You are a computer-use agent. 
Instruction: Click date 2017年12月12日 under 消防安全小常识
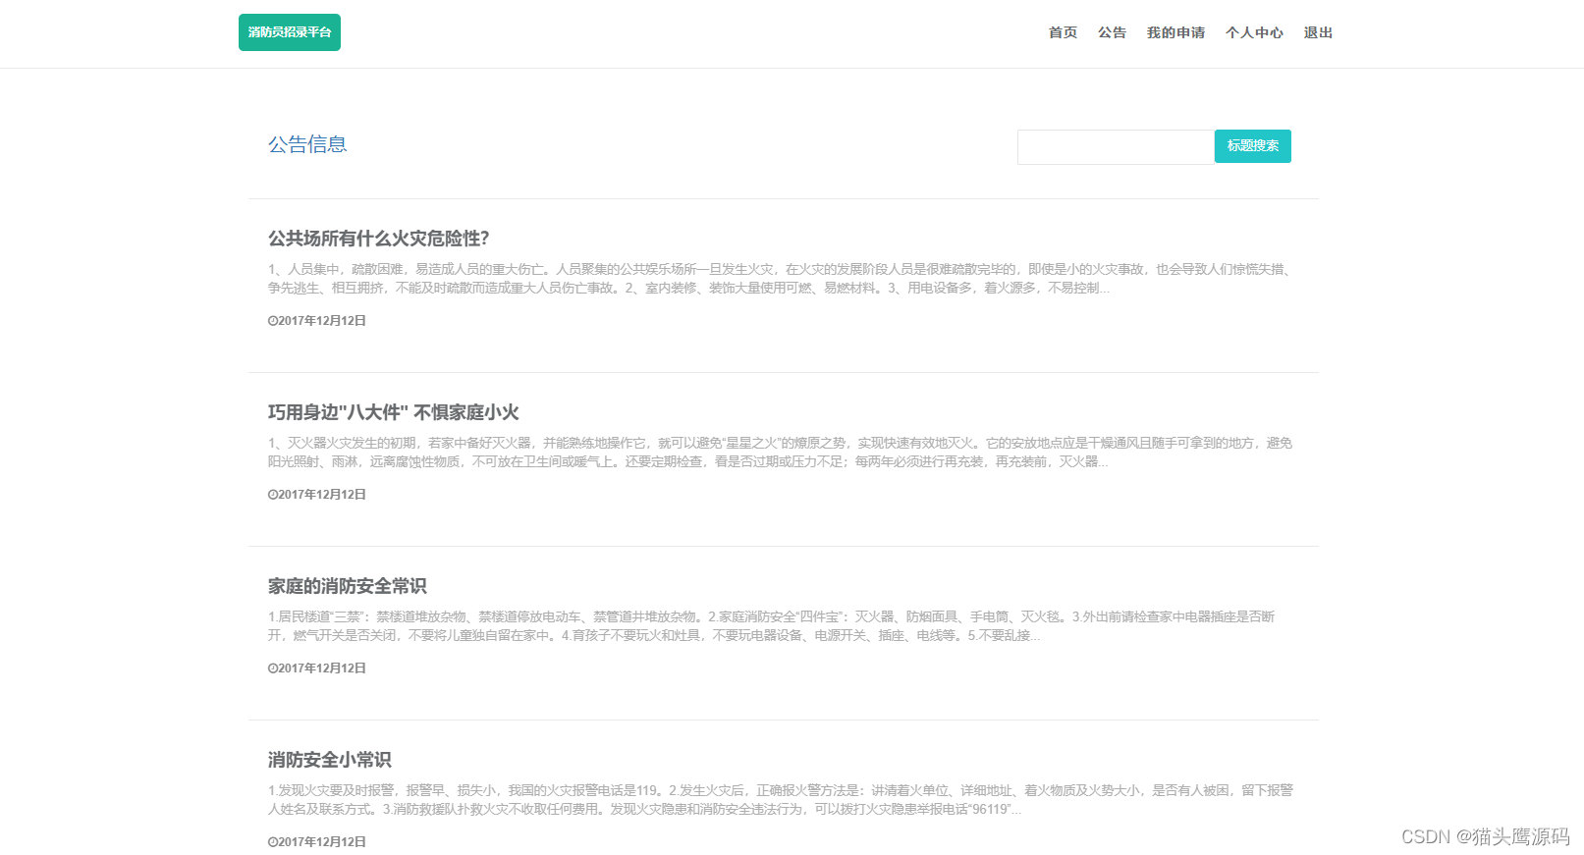(x=322, y=842)
